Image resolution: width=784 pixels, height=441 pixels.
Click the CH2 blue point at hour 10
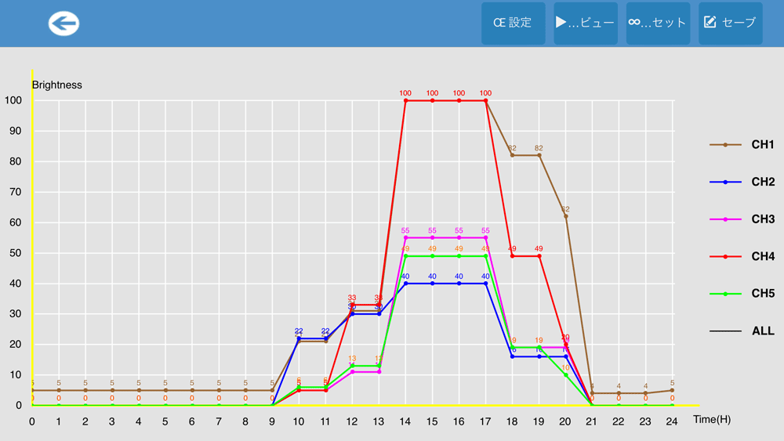pos(299,338)
